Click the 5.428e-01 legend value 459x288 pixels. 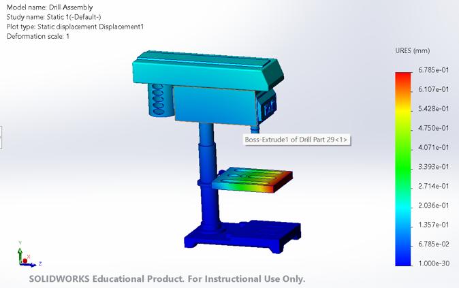coord(433,108)
